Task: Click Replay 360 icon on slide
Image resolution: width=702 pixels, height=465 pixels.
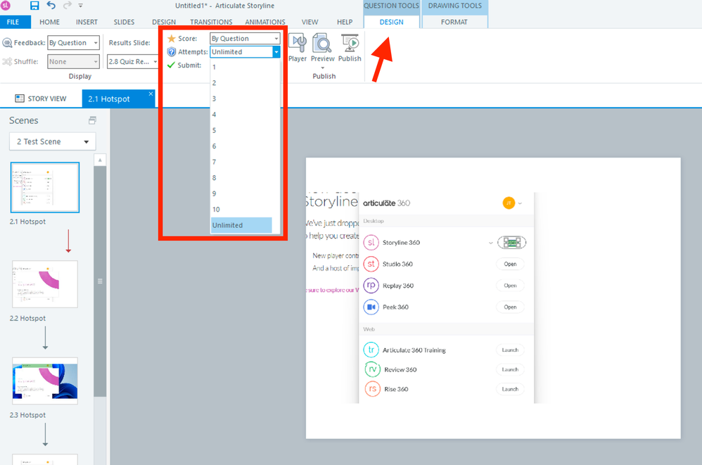Action: (371, 286)
